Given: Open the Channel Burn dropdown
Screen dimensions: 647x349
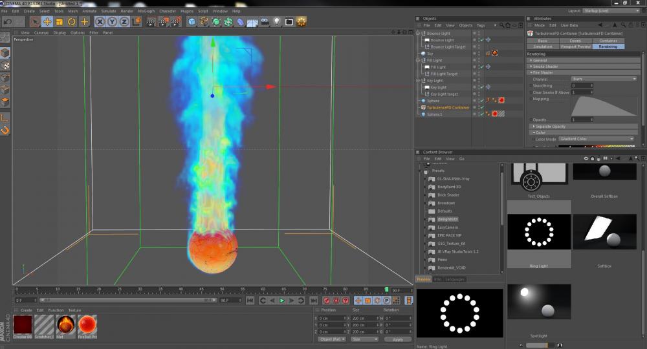Looking at the screenshot, I should (604, 79).
